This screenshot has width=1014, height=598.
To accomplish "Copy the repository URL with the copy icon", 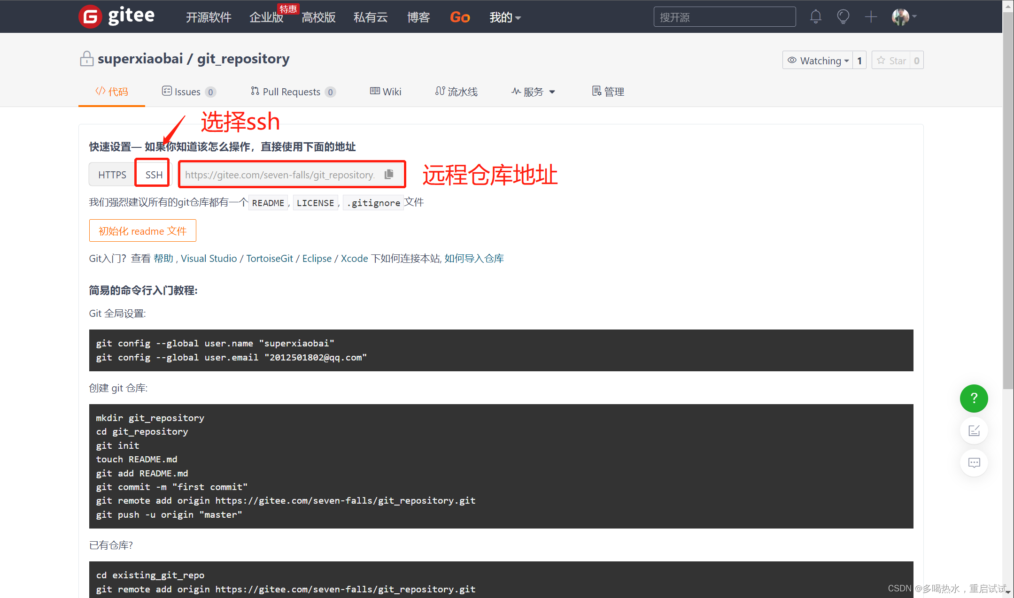I will 389,175.
